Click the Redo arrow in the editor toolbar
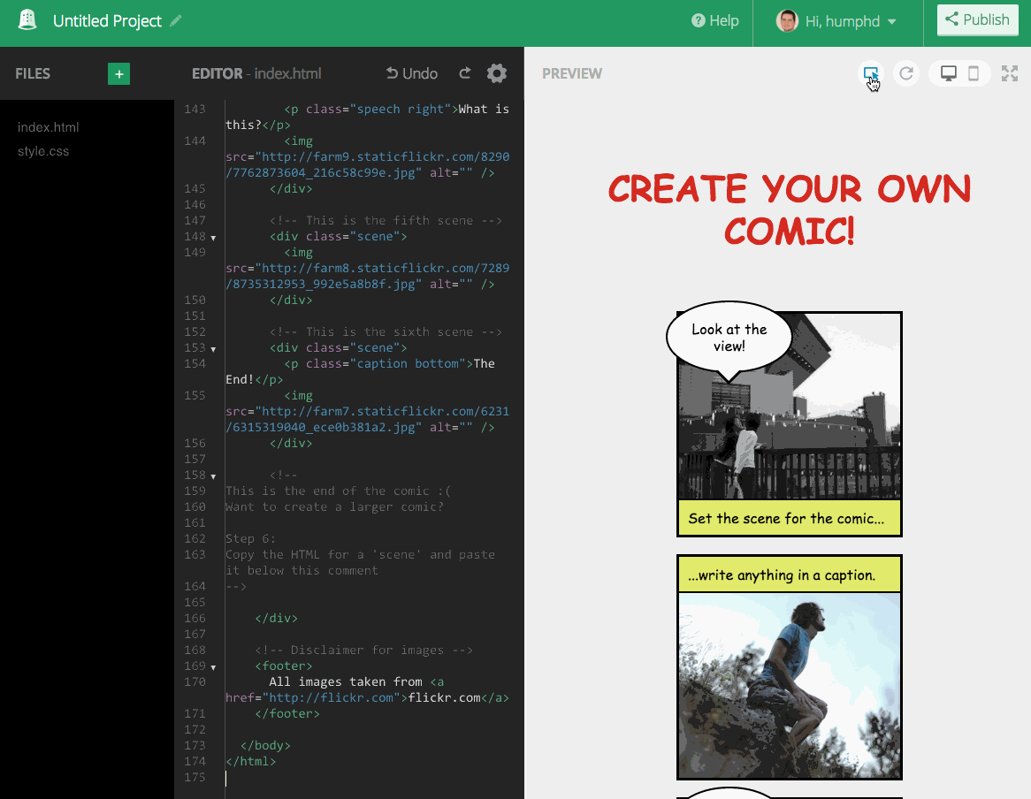Screen dimensions: 1031x799 pyautogui.click(x=464, y=73)
